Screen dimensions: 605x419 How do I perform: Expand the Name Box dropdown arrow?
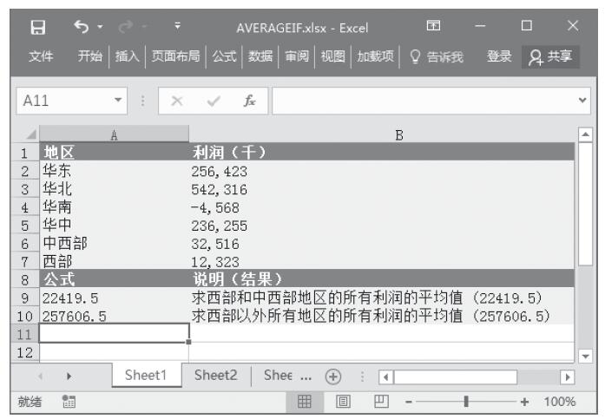[117, 102]
